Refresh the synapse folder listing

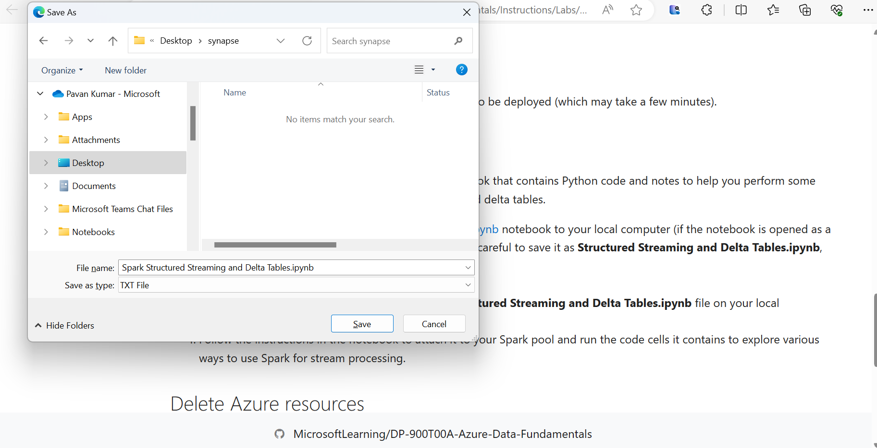[x=307, y=41]
